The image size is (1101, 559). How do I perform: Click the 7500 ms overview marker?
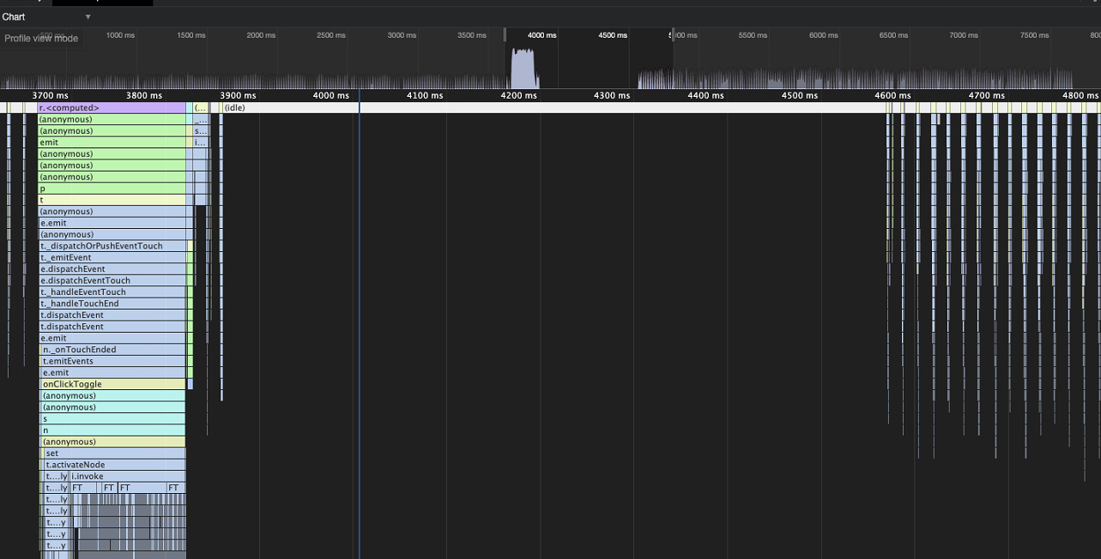(1034, 35)
